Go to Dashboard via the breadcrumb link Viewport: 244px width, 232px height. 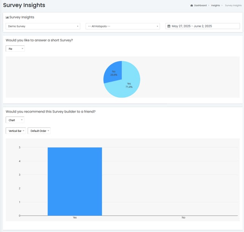(200, 5)
